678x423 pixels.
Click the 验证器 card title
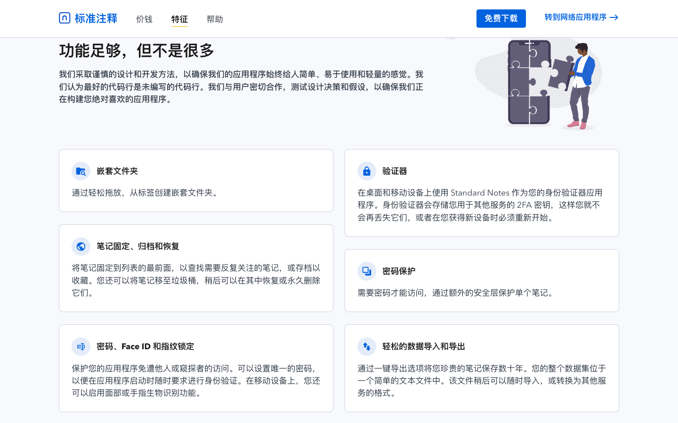(395, 171)
